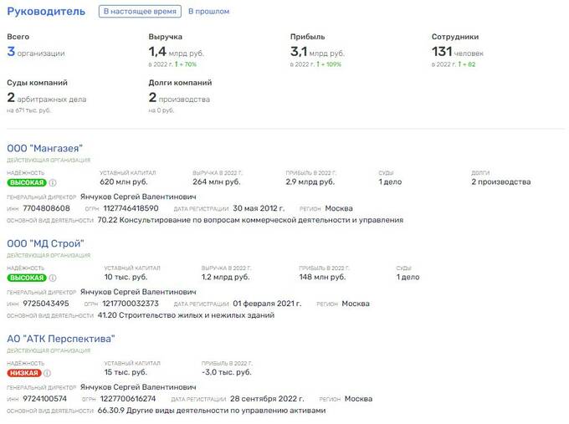
Task: Switch to "В настоящее время" tab
Action: [x=140, y=12]
